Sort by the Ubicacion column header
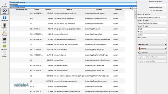The image size is (168, 94). (x=119, y=9)
